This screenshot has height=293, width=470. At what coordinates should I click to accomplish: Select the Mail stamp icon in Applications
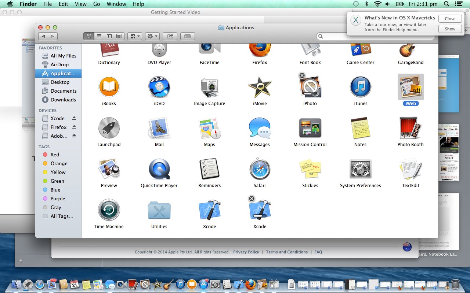(x=159, y=128)
